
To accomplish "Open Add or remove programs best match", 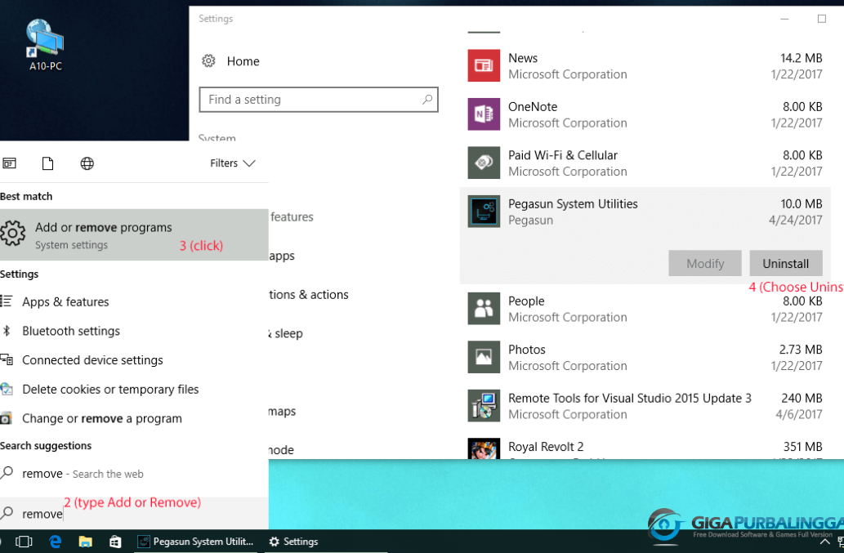I will pyautogui.click(x=134, y=235).
